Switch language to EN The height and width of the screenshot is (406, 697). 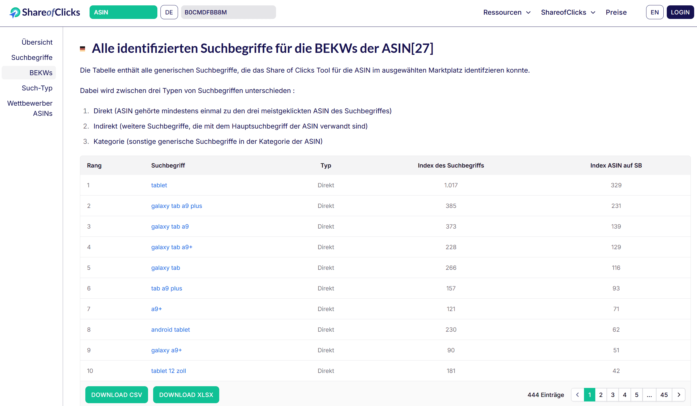pos(655,12)
